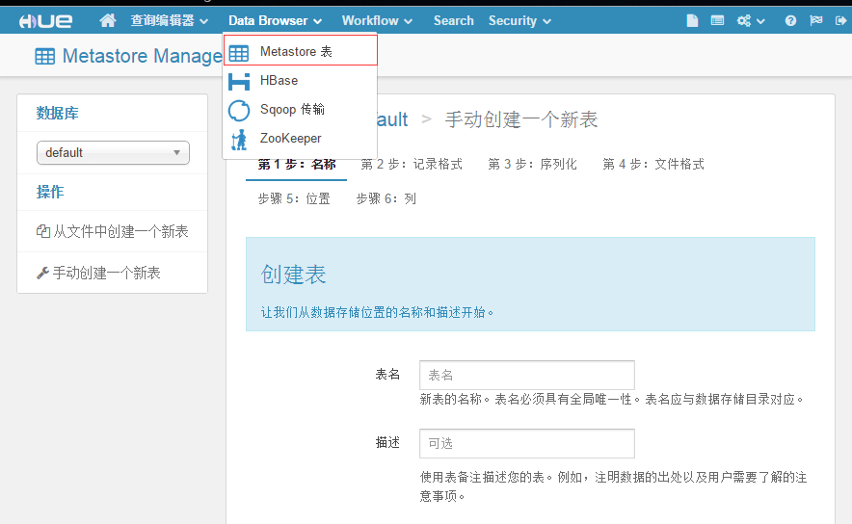Select Sqoop 传输 menu entry
The width and height of the screenshot is (852, 524).
click(300, 109)
